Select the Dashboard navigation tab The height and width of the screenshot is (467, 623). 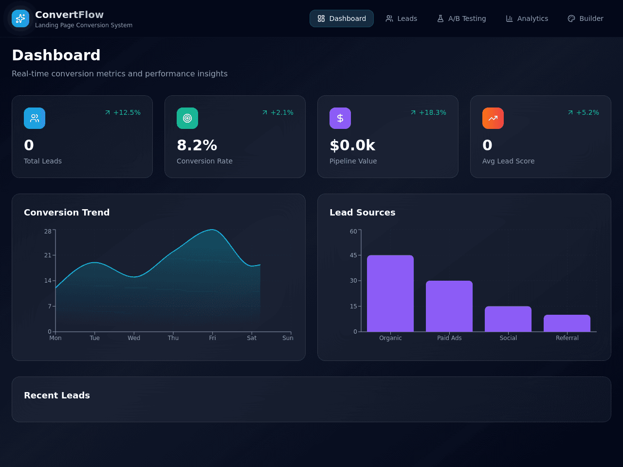[342, 18]
